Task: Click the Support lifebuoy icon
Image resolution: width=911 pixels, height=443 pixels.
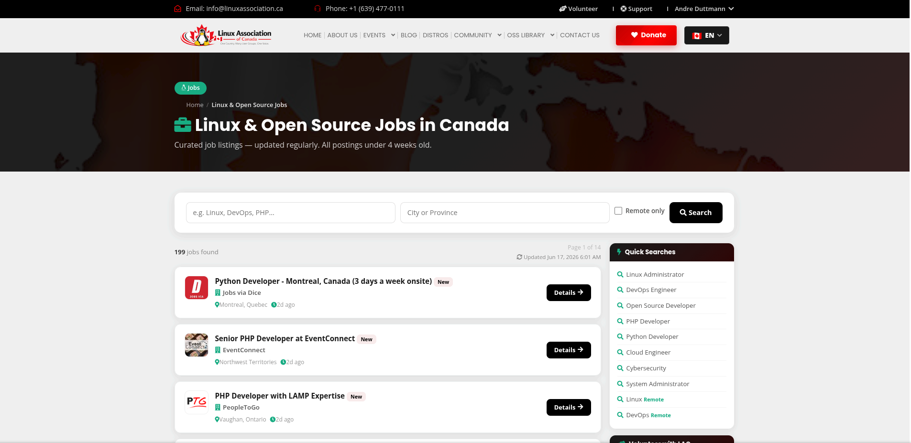Action: pyautogui.click(x=624, y=9)
